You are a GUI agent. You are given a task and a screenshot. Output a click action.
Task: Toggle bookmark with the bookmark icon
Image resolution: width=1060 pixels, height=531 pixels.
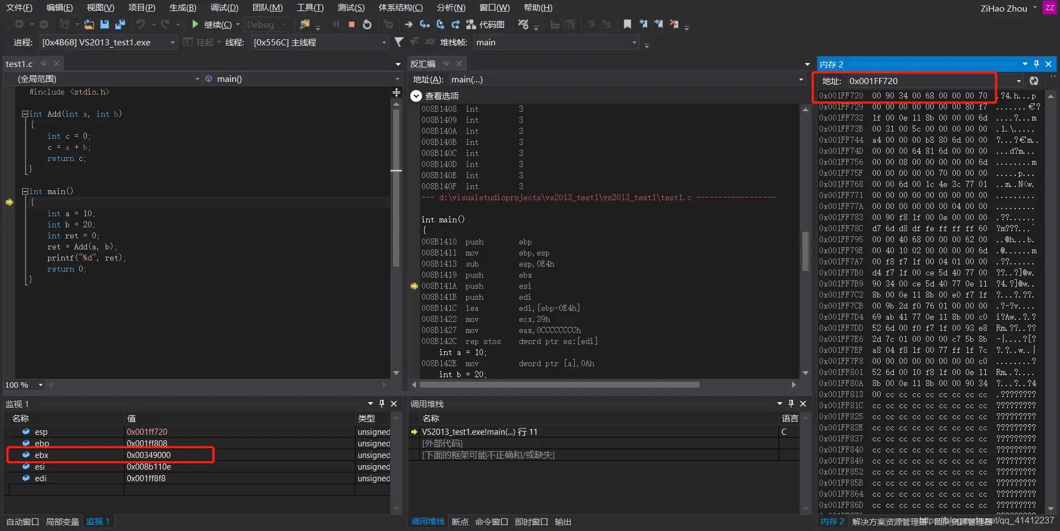point(627,24)
